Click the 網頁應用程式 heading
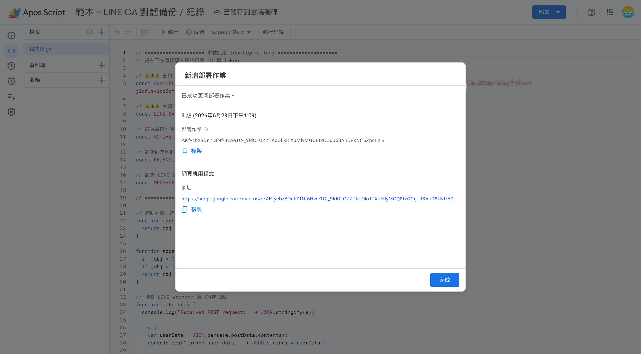 (198, 174)
